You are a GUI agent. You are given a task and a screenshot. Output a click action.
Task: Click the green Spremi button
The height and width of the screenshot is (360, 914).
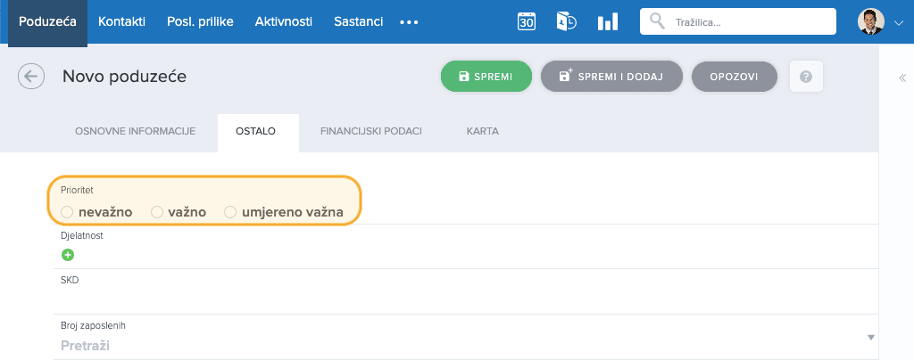tap(486, 76)
